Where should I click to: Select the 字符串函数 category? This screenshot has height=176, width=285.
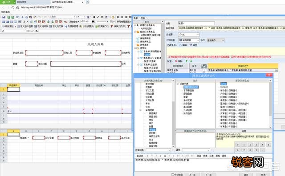click(x=188, y=90)
